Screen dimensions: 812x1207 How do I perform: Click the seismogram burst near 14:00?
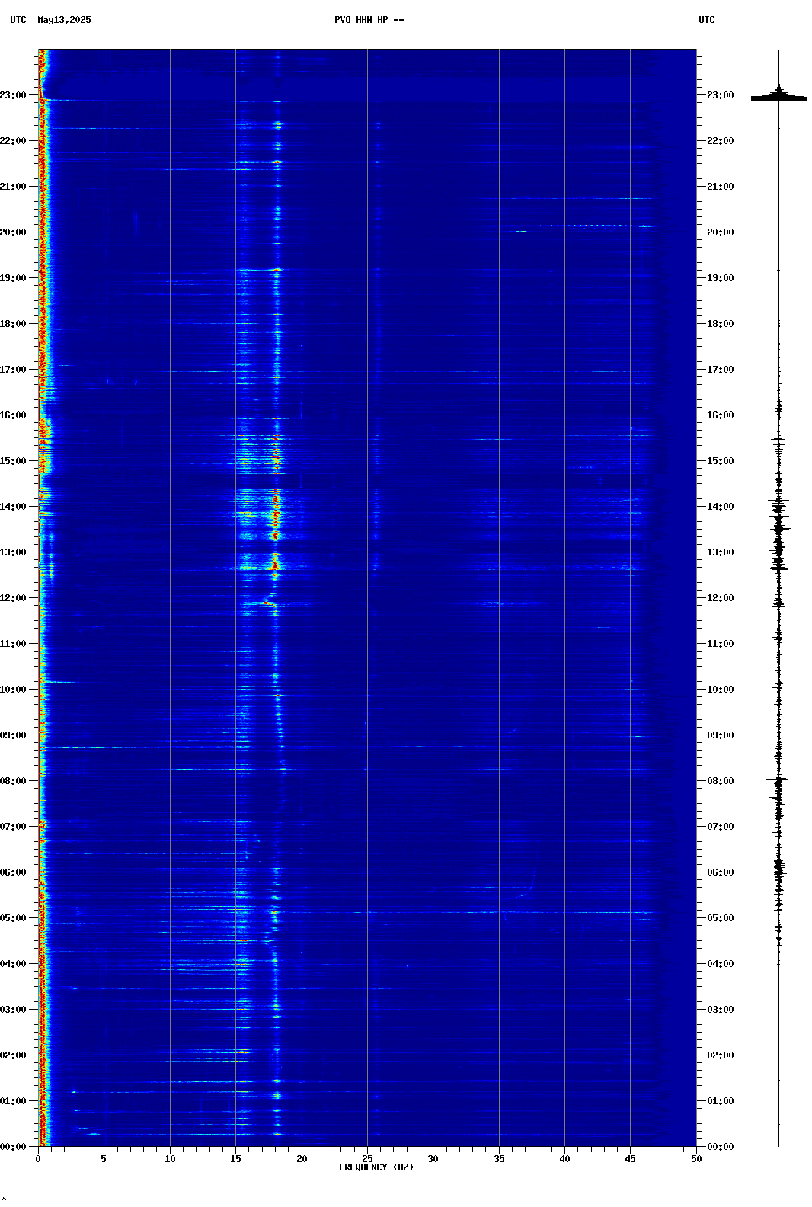pos(778,512)
